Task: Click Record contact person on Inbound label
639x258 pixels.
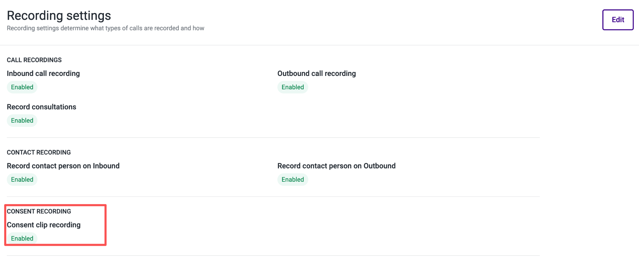Action: tap(63, 166)
